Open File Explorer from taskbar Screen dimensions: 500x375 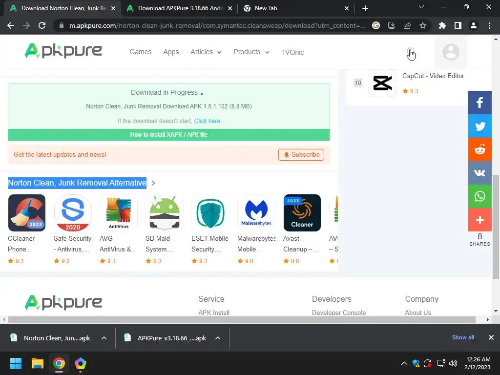point(37,363)
